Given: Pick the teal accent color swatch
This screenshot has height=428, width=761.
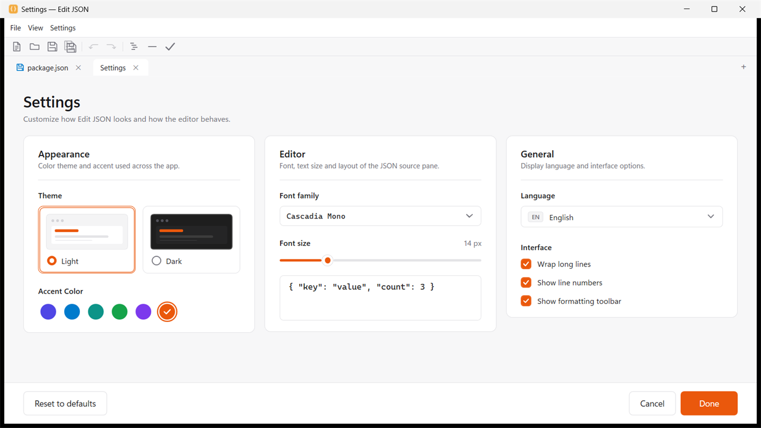Looking at the screenshot, I should click(96, 312).
